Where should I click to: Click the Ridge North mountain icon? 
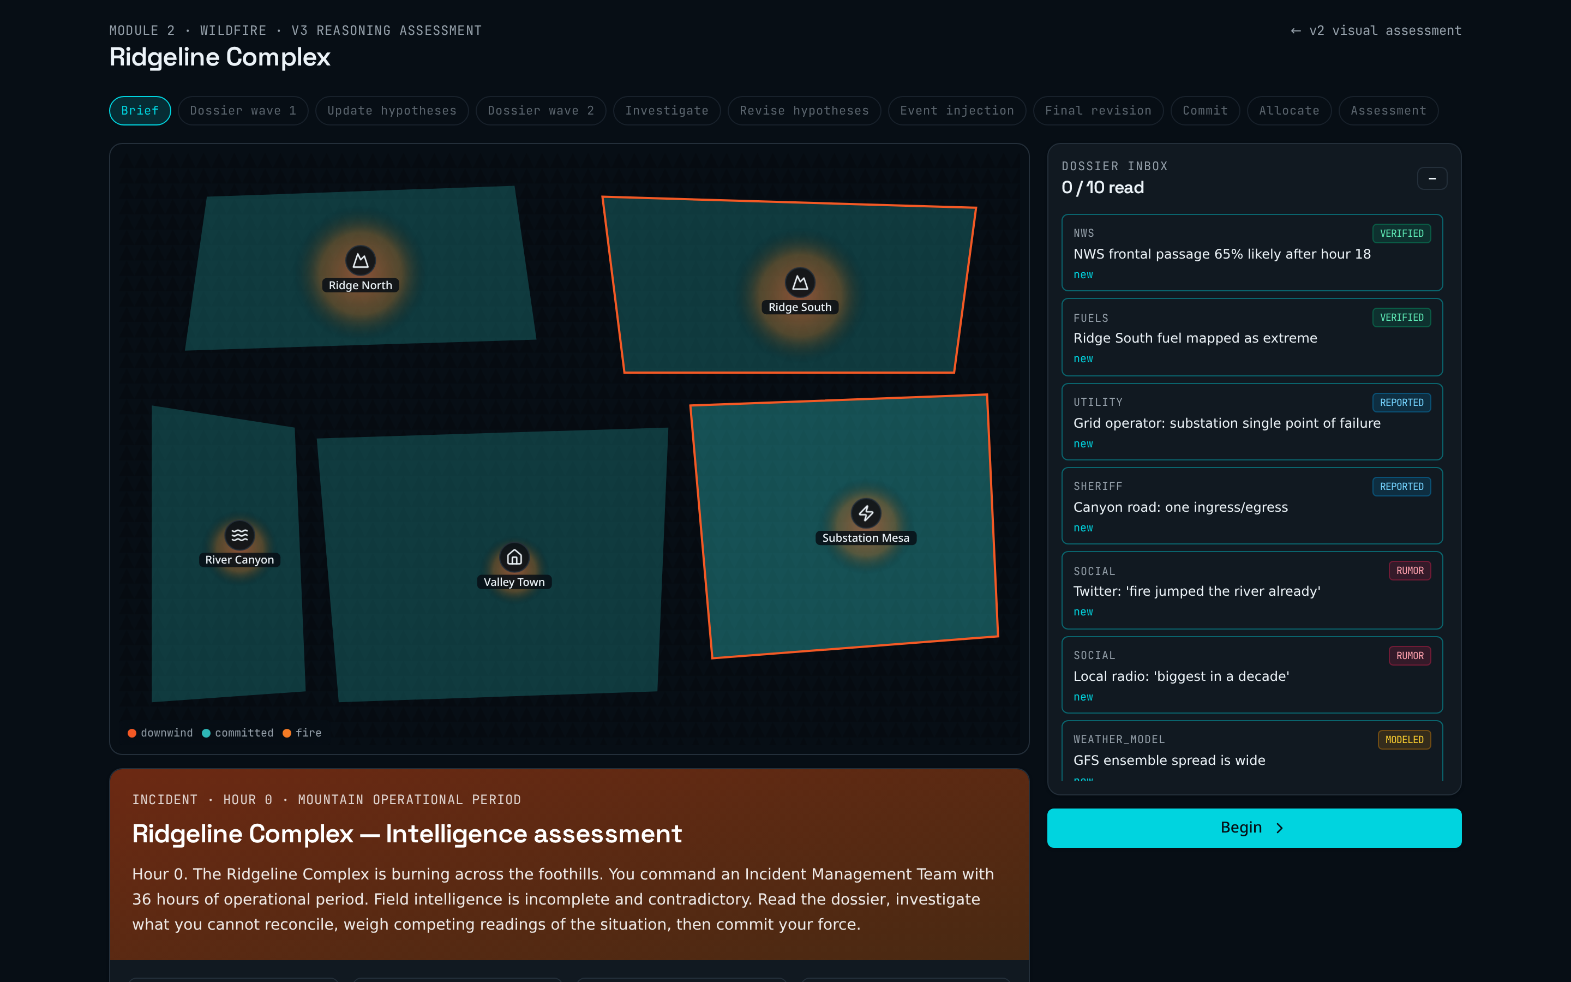point(360,260)
